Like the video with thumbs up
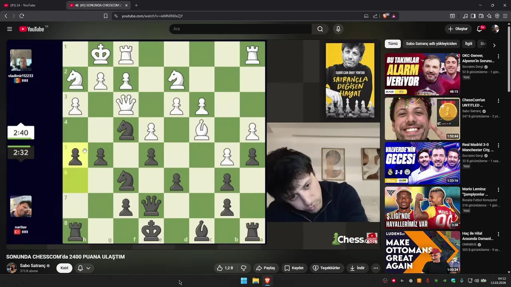The width and height of the screenshot is (511, 287). [225, 268]
